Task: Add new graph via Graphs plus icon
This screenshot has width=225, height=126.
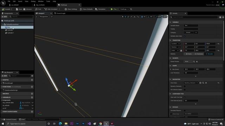Action: [x=32, y=80]
